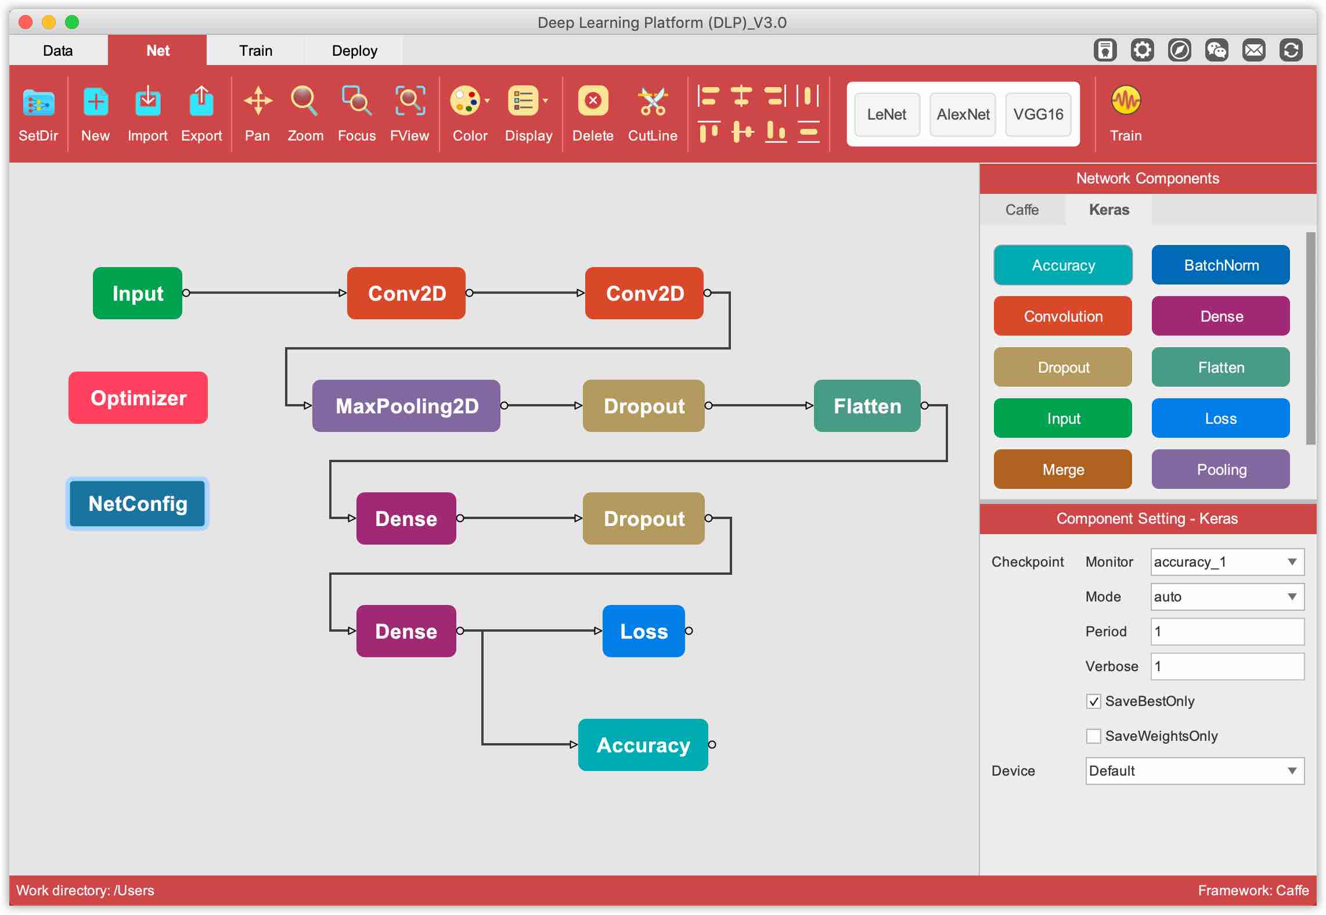Enable the SaveWeightsOnly checkbox
Viewport: 1326px width, 915px height.
point(1093,736)
